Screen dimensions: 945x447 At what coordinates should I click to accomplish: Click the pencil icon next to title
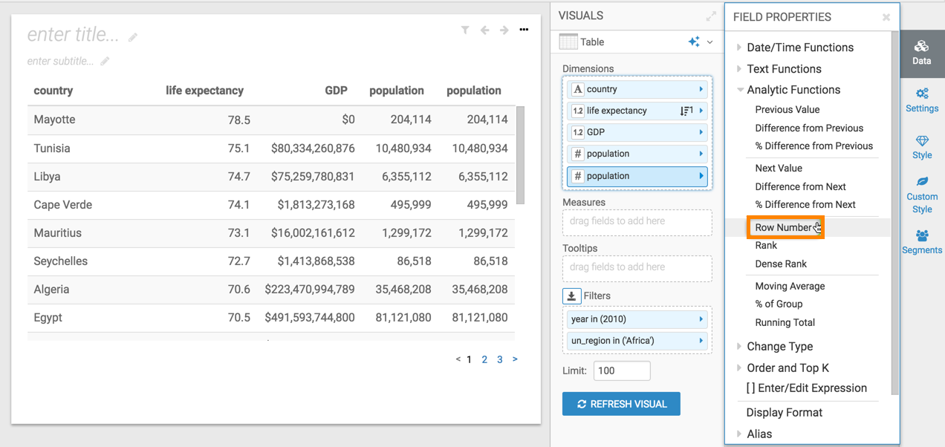133,36
